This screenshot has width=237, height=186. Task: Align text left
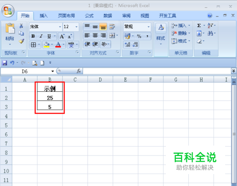87,35
